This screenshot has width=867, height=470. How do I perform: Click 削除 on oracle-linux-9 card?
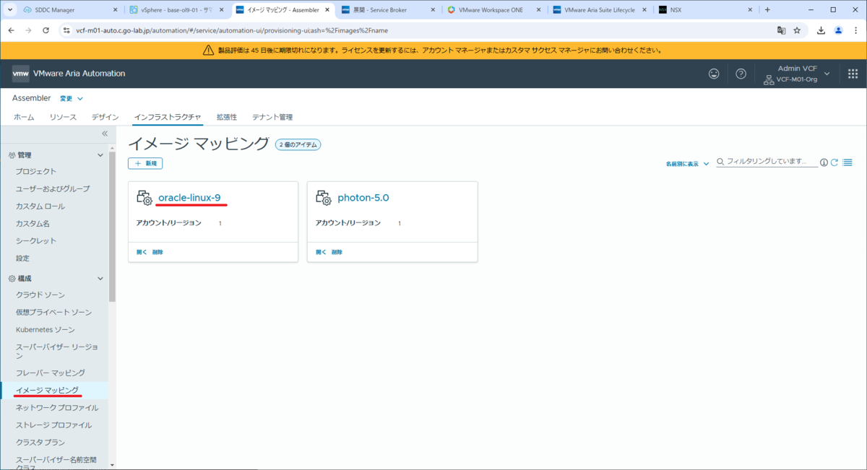pos(158,252)
